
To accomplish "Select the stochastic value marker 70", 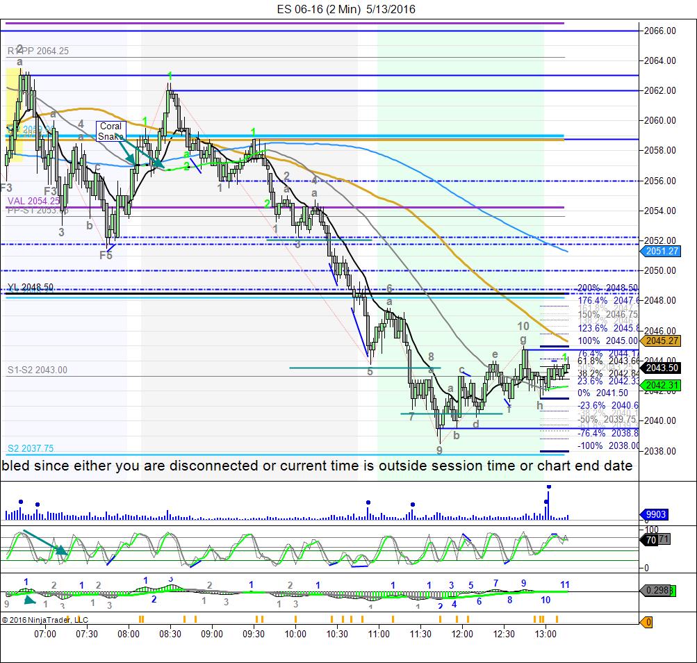I will tap(650, 540).
